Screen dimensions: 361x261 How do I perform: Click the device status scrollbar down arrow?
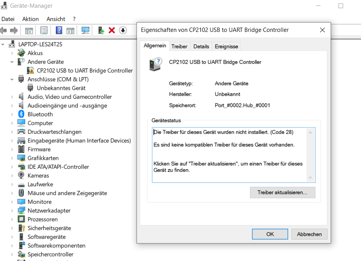tap(310, 178)
